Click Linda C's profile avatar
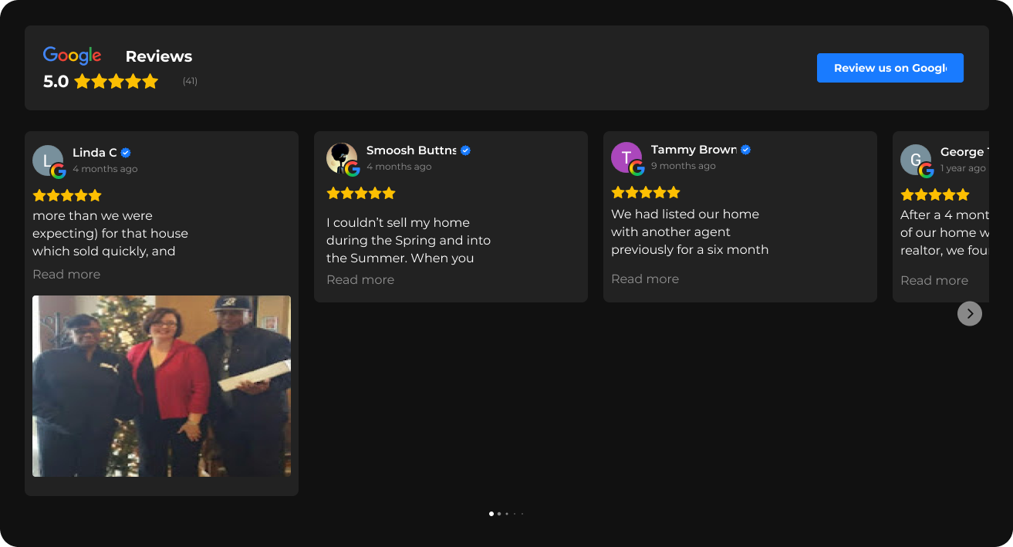Viewport: 1013px width, 547px height. pyautogui.click(x=48, y=160)
